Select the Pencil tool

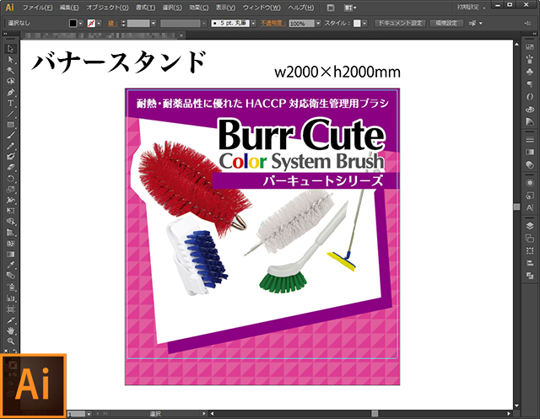click(10, 146)
